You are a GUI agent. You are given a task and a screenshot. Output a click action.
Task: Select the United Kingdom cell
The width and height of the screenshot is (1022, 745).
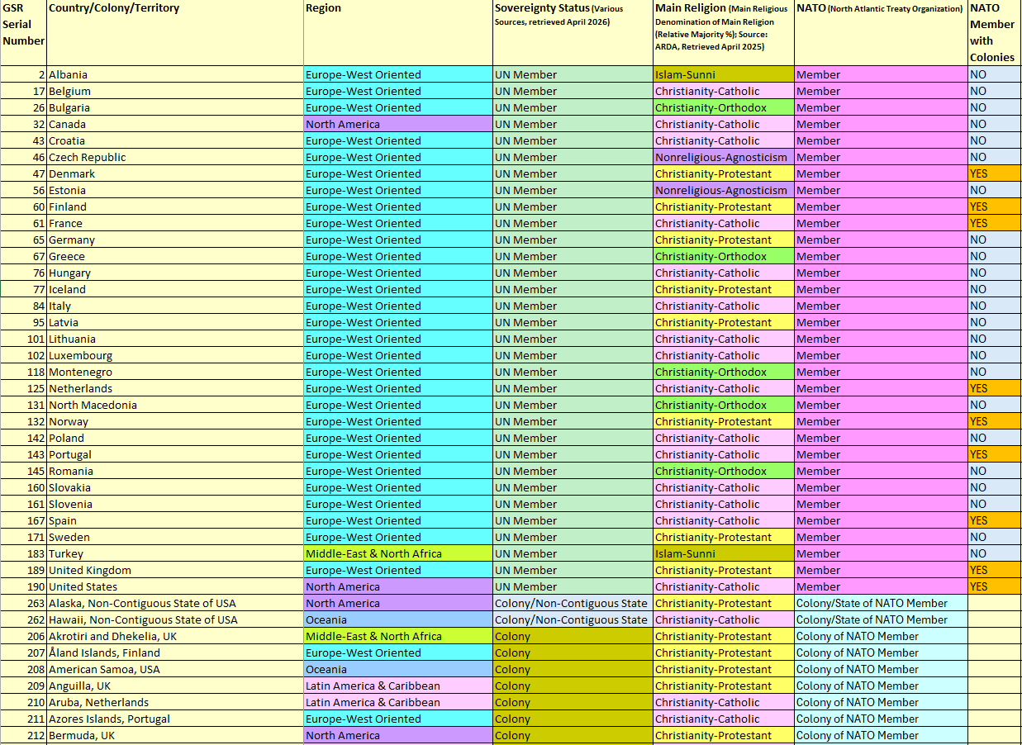pyautogui.click(x=175, y=570)
